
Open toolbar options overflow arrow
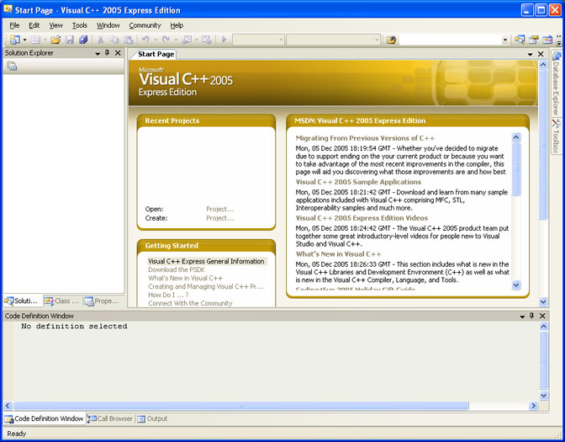pos(559,40)
